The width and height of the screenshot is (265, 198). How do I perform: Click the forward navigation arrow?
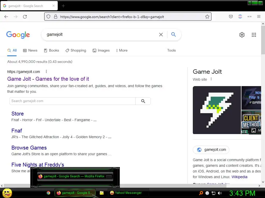coord(16,17)
